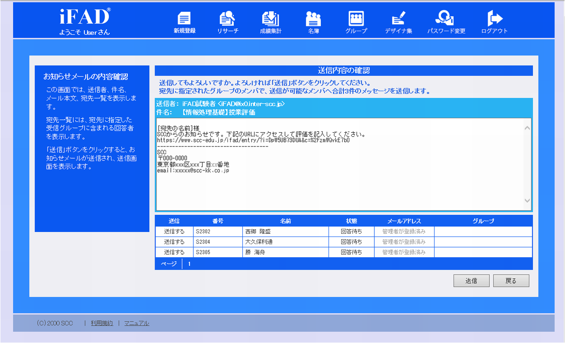
Task: Click 回答待ち status for 西郷 隆盛
Action: coord(352,231)
